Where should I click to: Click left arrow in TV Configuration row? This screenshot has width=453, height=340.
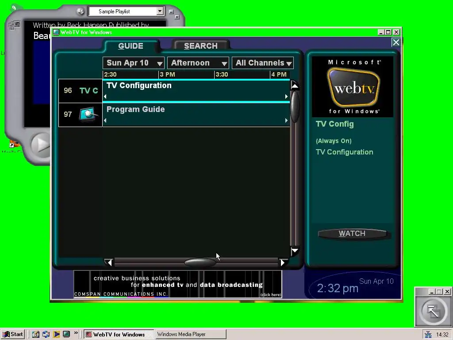pos(105,97)
